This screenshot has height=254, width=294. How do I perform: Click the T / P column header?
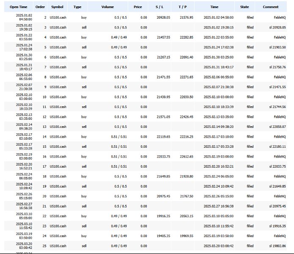point(183,7)
